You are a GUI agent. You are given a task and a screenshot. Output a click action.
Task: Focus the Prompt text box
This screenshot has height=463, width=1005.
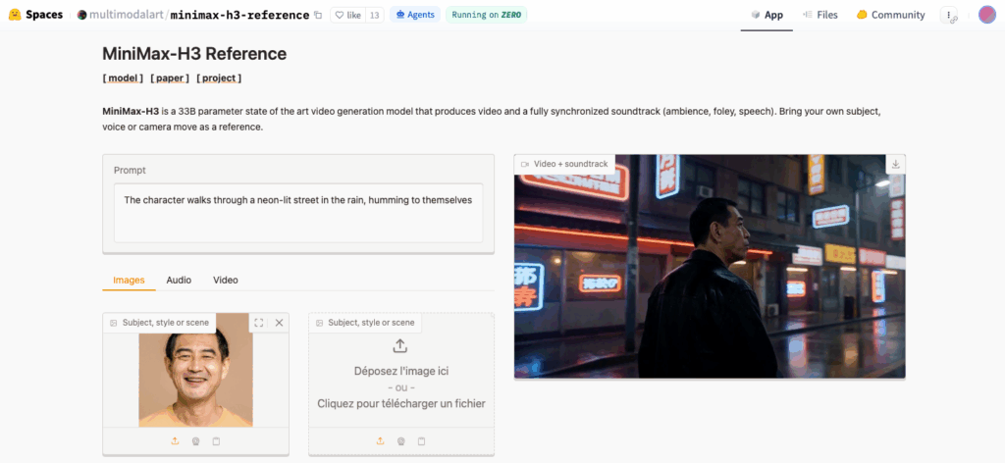298,213
